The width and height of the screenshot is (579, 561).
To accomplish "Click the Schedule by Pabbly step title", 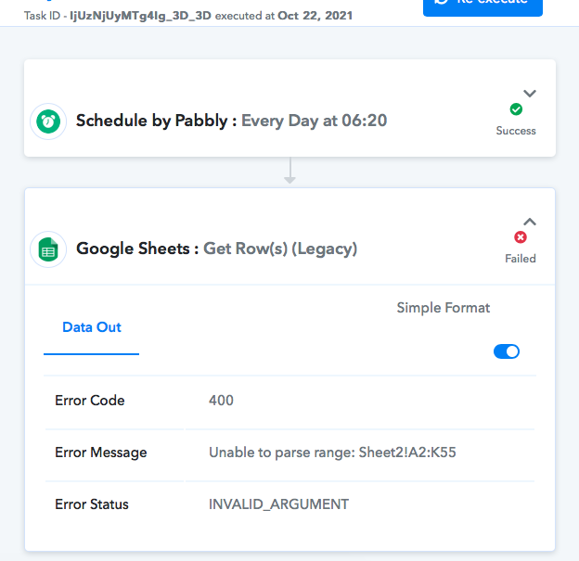I will [231, 121].
